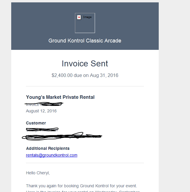Viewport: 190px width, 192px height.
Task: Click the rentals@groundkontrol.com email link
Action: [x=52, y=155]
